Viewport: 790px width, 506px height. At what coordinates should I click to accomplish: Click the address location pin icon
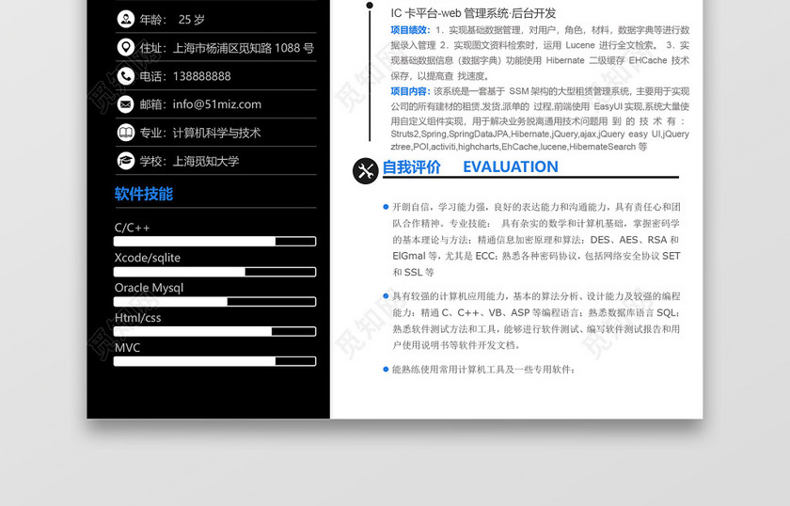pos(125,47)
